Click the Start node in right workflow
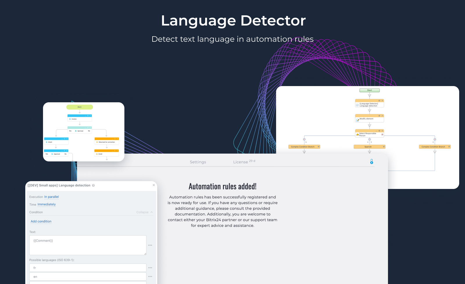 point(369,90)
